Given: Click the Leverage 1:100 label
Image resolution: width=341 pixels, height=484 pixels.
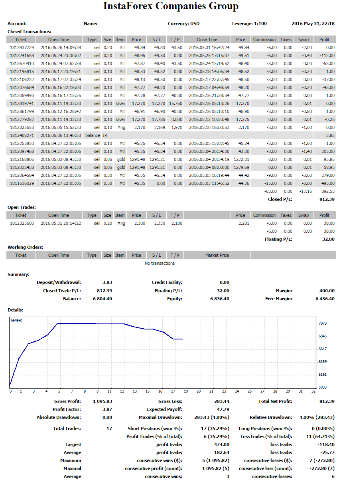Looking at the screenshot, I should click(x=250, y=24).
